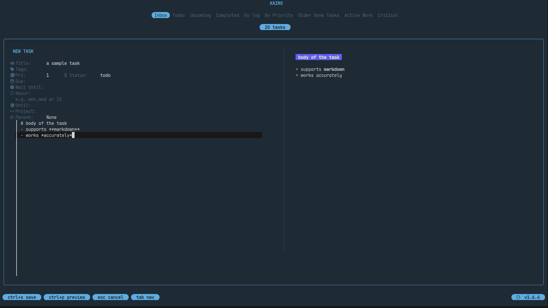The height and width of the screenshot is (308, 548).
Task: Click the icon beside Until
Action: [12, 105]
